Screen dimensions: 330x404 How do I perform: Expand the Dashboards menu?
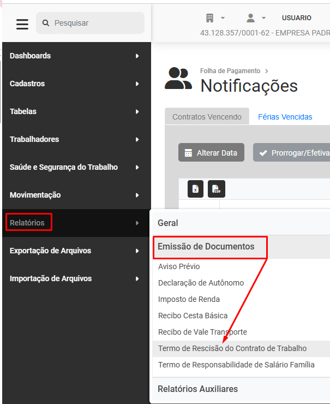click(75, 56)
